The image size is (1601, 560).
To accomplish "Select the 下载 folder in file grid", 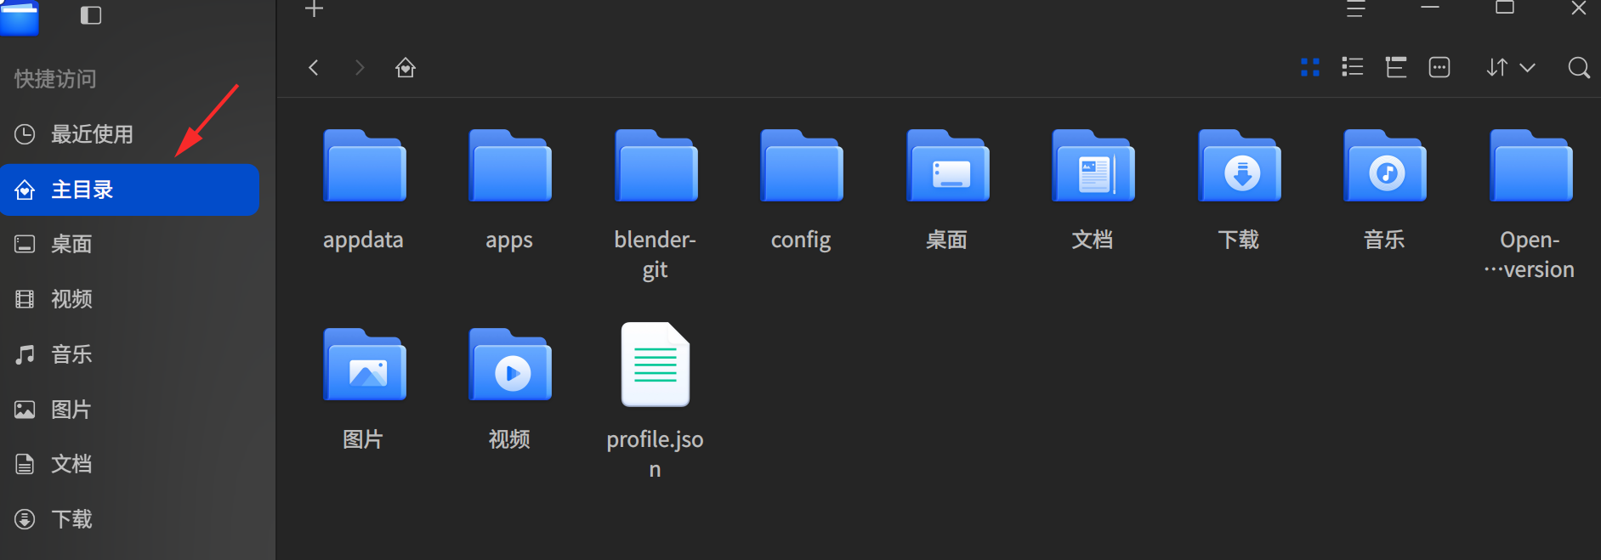I will pyautogui.click(x=1240, y=166).
